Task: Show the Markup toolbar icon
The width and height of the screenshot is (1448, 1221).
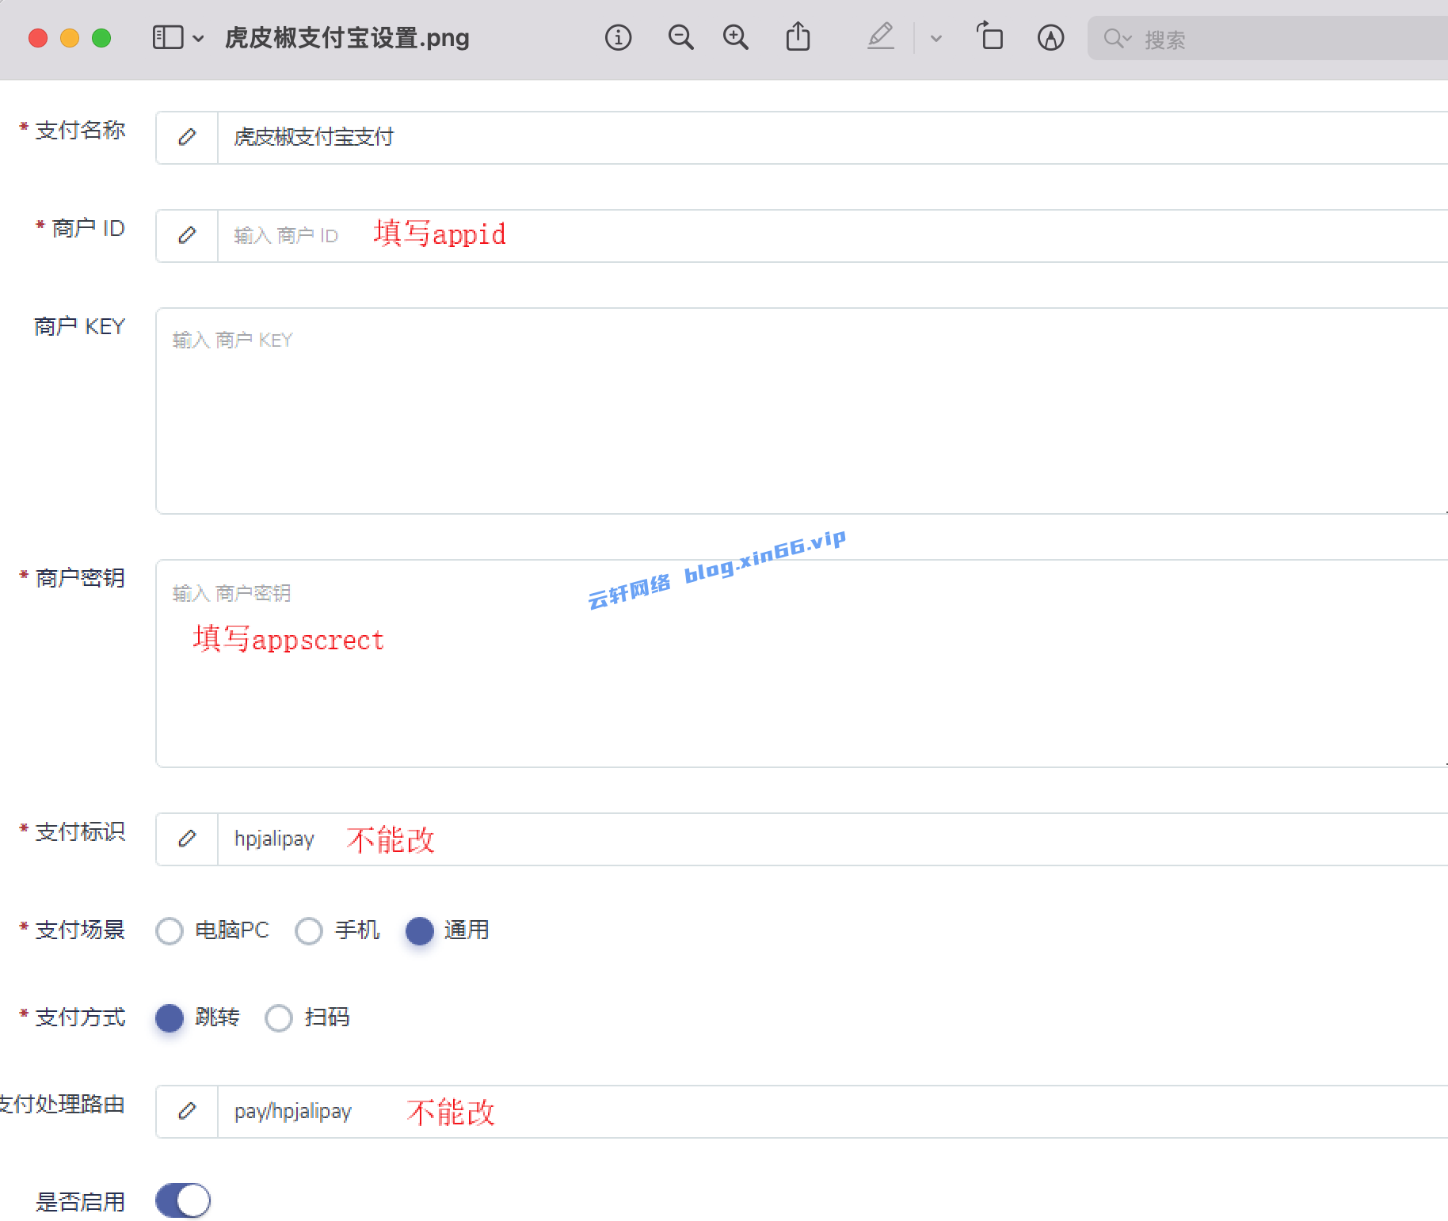Action: pos(1050,37)
